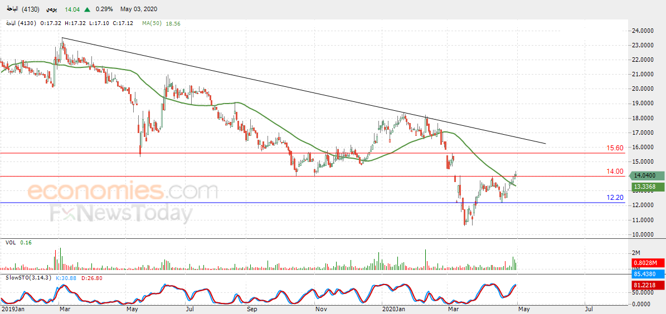Click the 17.0000 price axis label

click(641, 133)
